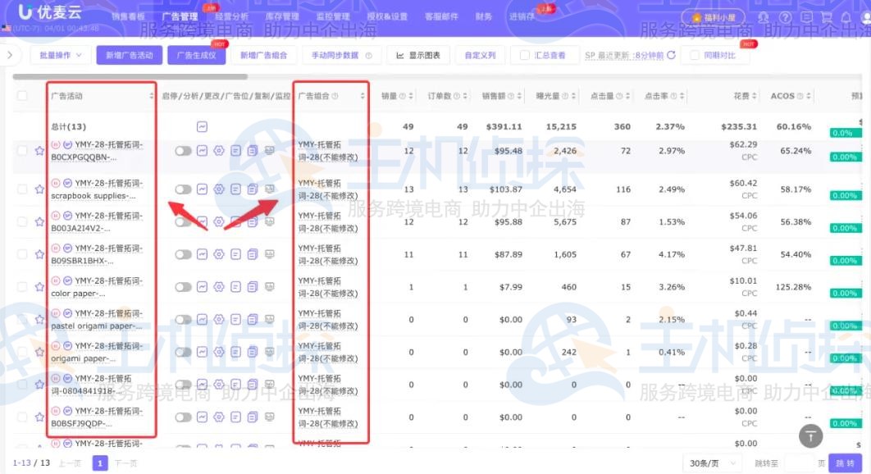The height and width of the screenshot is (474, 871).
Task: Expand the left sidebar chevron arrow
Action: (9, 56)
